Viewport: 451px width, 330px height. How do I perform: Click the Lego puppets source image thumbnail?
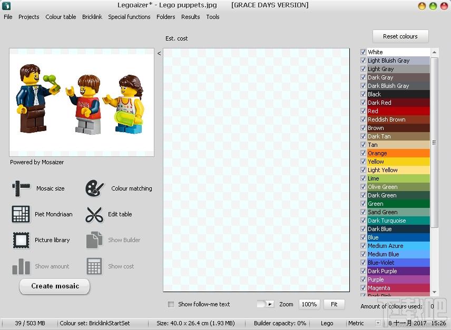[x=82, y=102]
